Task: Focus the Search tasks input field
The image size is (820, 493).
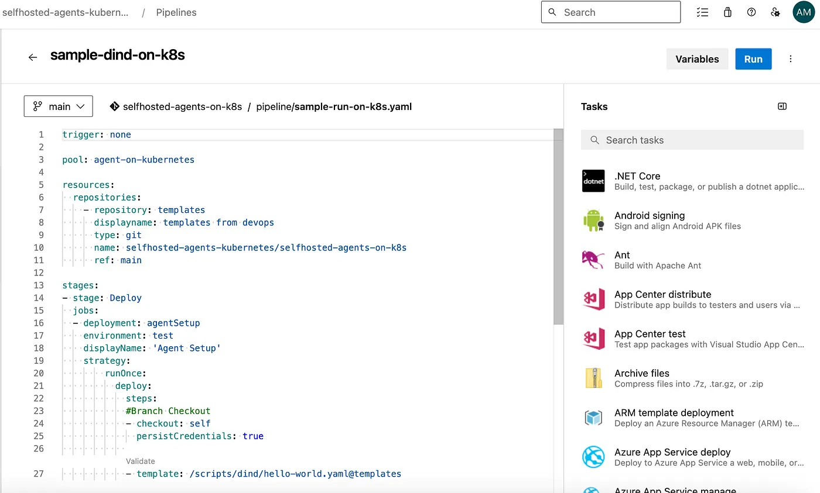Action: (x=692, y=140)
